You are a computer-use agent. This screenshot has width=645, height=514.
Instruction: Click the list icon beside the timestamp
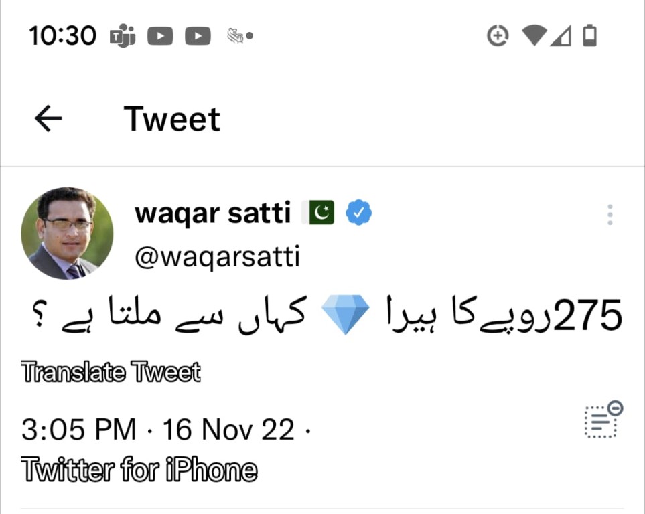click(x=603, y=420)
